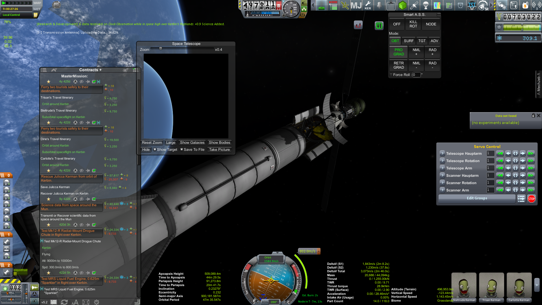This screenshot has width=542, height=305.
Task: Expand Scanner Hauptarm servo group
Action: (442, 175)
